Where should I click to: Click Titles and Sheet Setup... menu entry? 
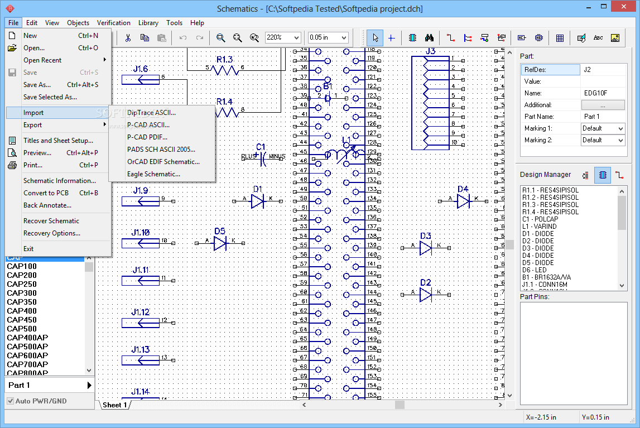59,141
